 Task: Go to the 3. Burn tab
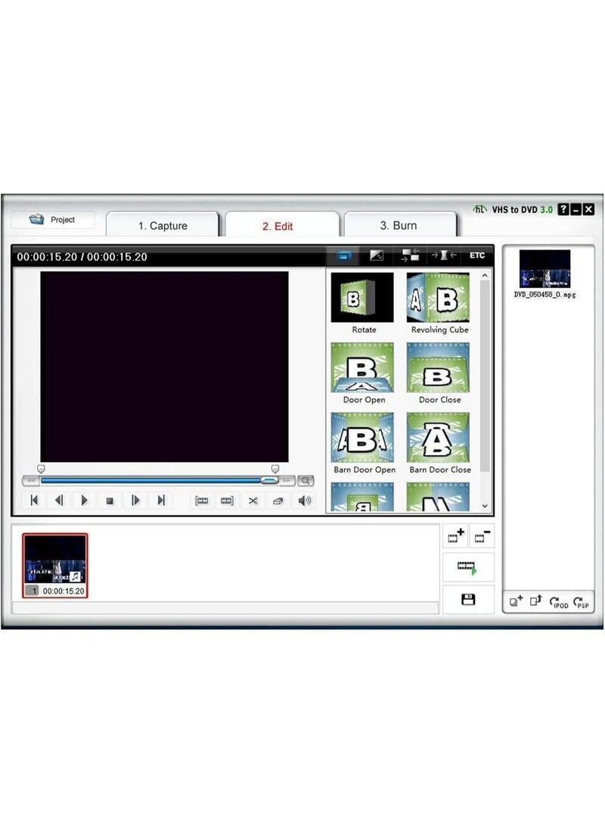399,225
